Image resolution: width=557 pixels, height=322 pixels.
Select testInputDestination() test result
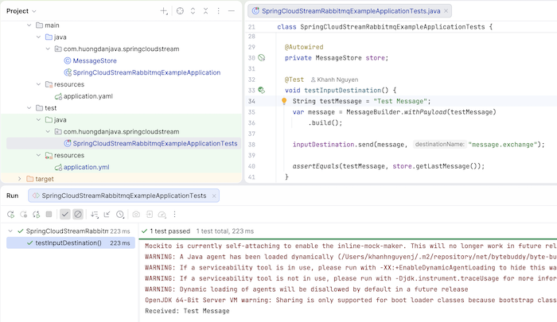coord(71,242)
